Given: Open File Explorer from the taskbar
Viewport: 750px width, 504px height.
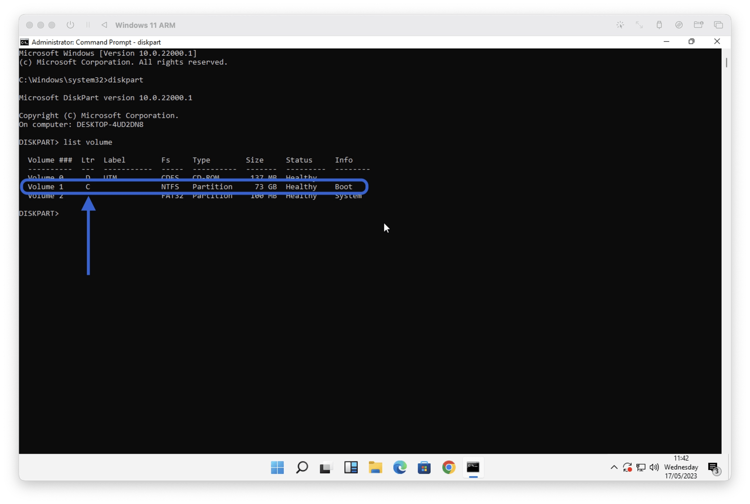Looking at the screenshot, I should (375, 468).
